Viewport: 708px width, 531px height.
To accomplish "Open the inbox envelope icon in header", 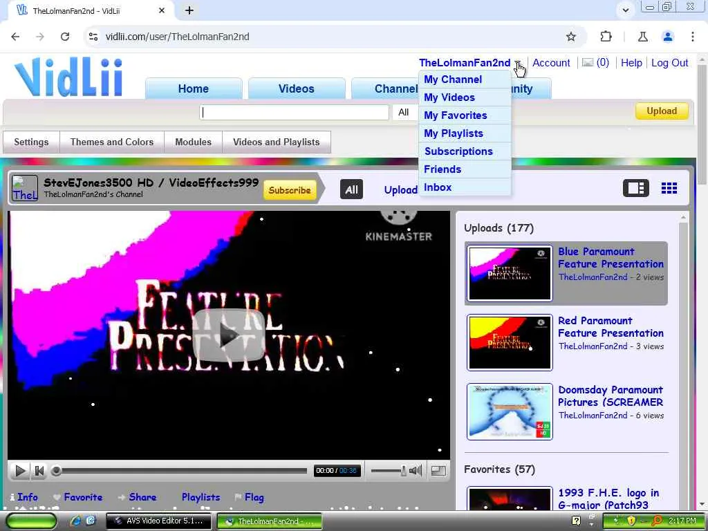I will 588,63.
